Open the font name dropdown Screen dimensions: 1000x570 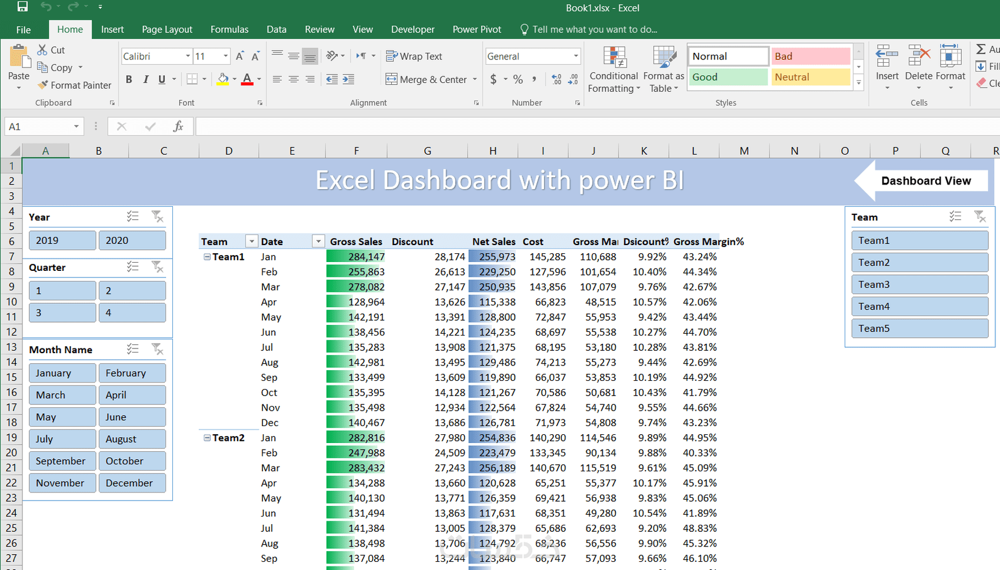coord(188,56)
